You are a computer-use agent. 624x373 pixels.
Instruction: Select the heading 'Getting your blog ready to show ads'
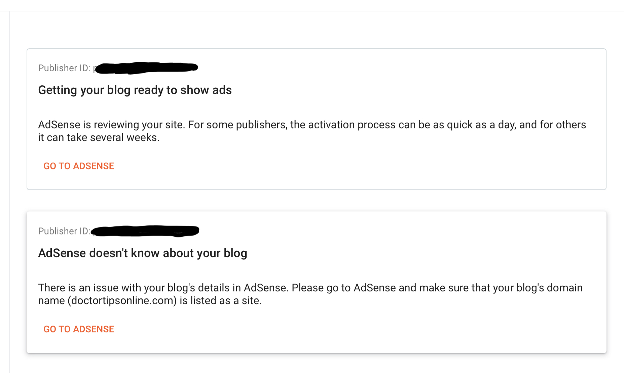coord(135,90)
